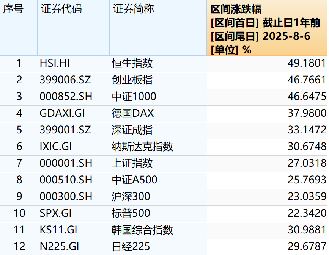Select the 证券简称 column header
This screenshot has height=255, width=329.
point(158,28)
